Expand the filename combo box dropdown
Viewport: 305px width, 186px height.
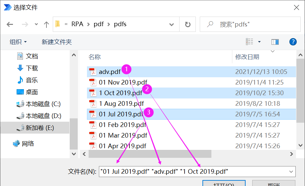coord(291,172)
